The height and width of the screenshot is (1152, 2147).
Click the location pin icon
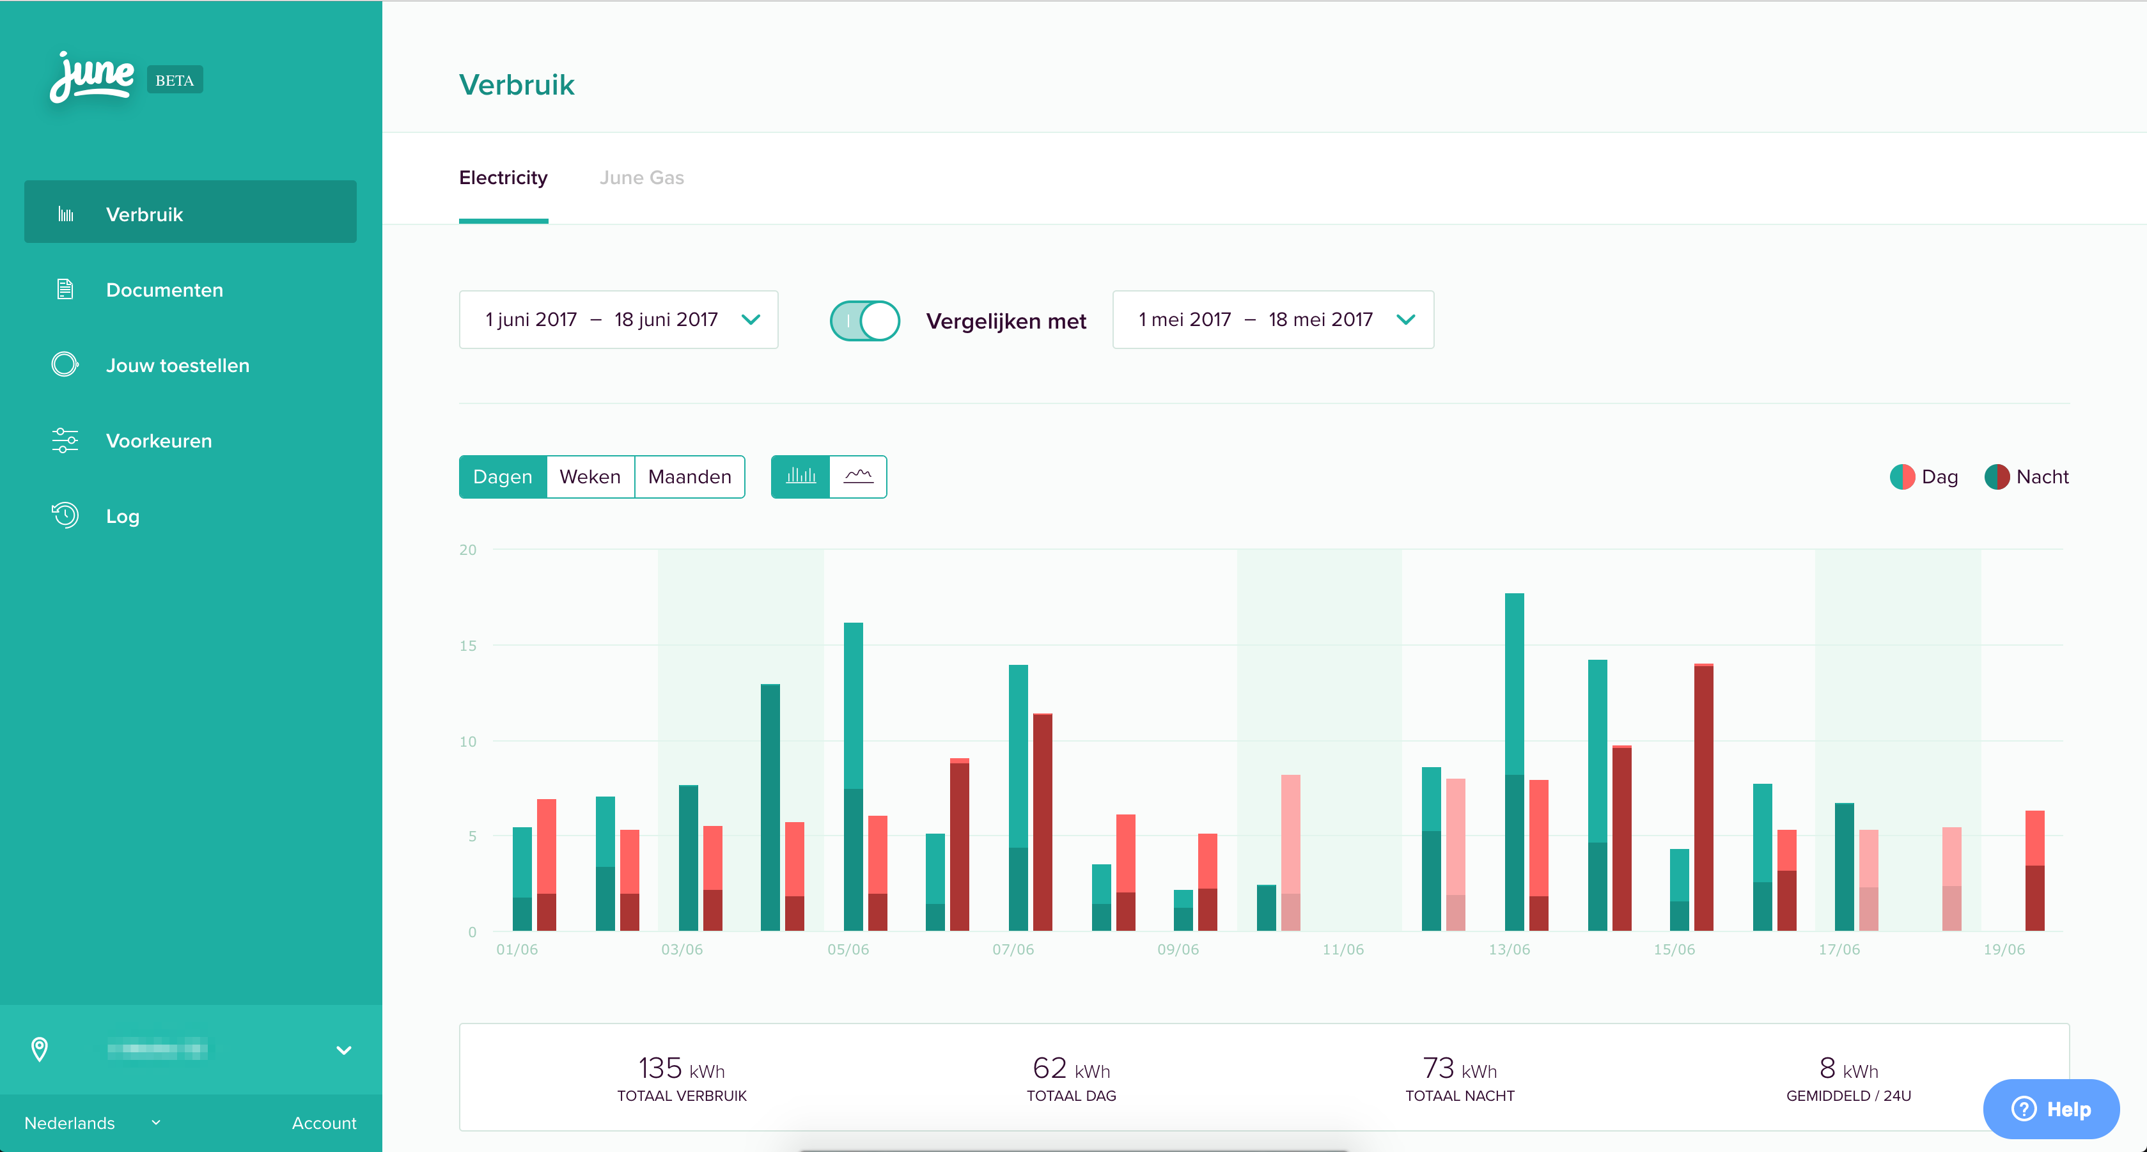click(x=39, y=1048)
